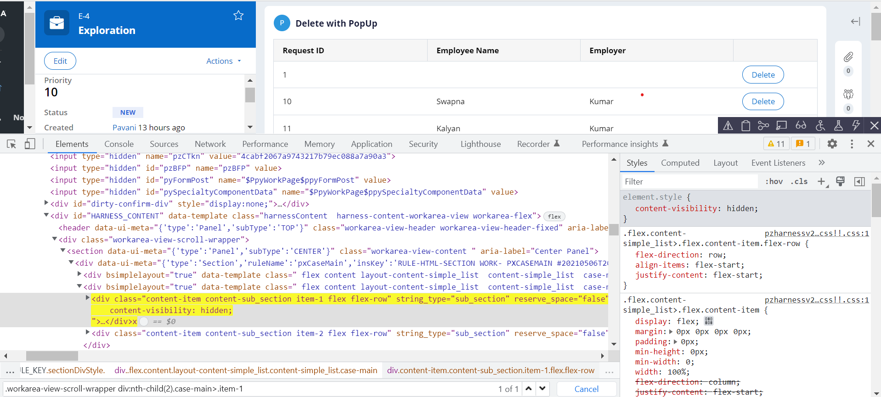This screenshot has width=881, height=397.
Task: Add a new style rule with plus icon
Action: click(x=822, y=182)
